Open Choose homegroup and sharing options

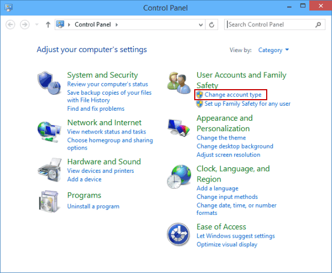pos(110,144)
